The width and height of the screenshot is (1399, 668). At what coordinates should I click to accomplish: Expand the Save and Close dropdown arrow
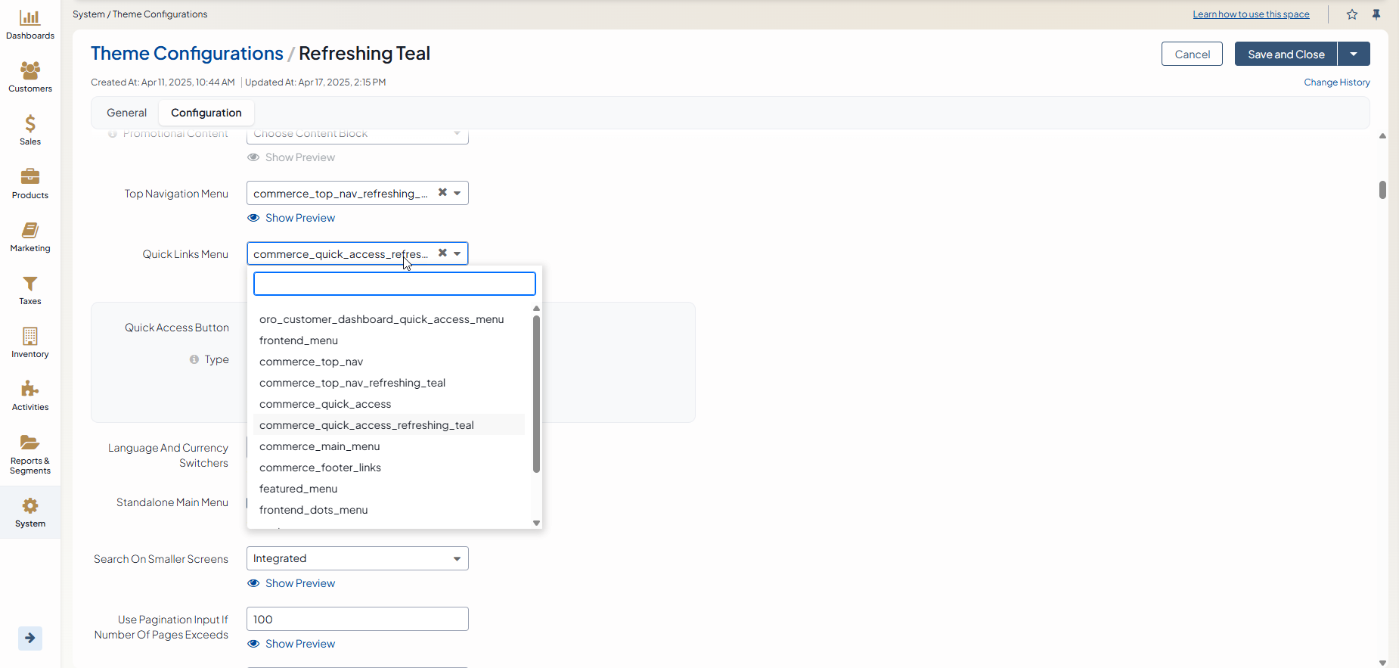pyautogui.click(x=1354, y=54)
